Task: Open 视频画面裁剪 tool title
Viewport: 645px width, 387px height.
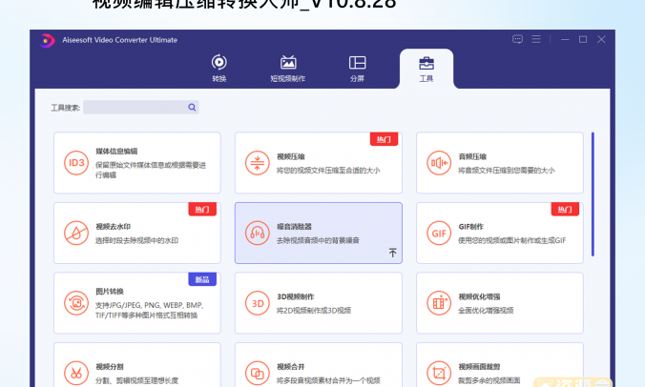Action: click(x=479, y=366)
